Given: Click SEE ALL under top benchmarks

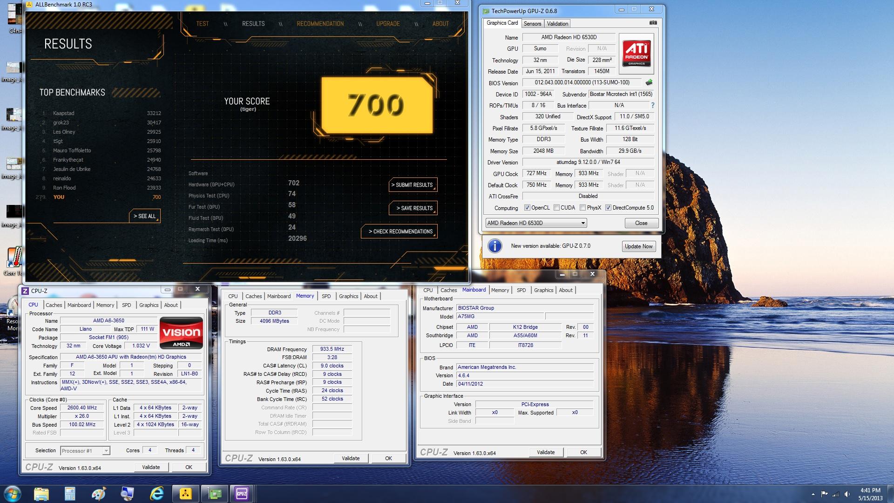Looking at the screenshot, I should pos(145,216).
